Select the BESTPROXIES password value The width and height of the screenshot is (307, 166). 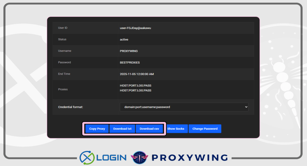click(130, 62)
